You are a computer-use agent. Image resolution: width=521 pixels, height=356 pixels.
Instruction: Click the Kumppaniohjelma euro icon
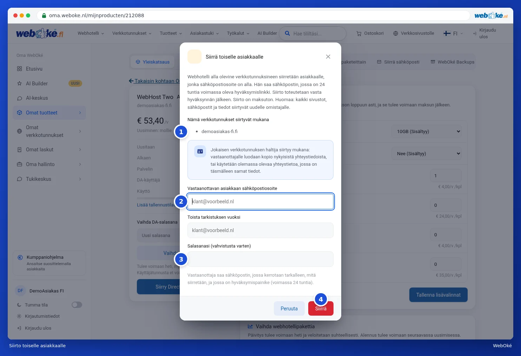[x=20, y=257]
